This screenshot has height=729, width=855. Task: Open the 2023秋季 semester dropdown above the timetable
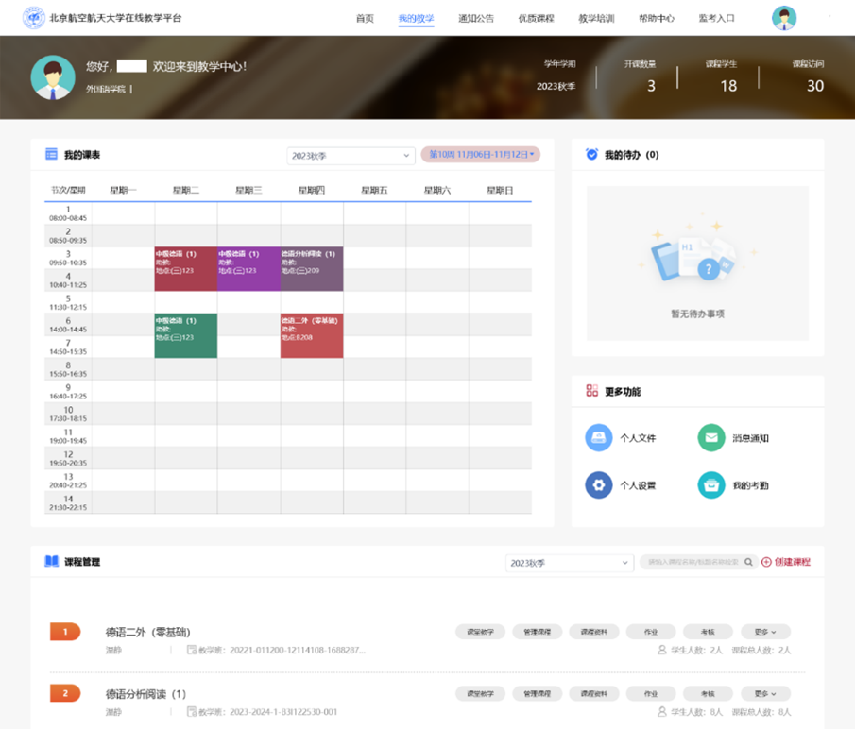click(x=350, y=155)
